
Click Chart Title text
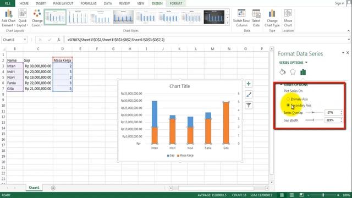[180, 86]
